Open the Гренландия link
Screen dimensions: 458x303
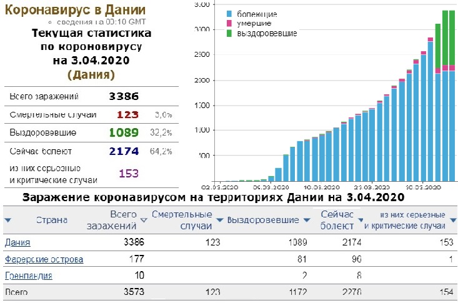click(x=28, y=276)
